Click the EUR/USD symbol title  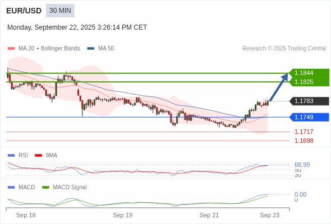(24, 11)
